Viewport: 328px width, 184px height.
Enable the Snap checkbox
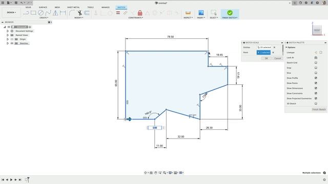point(316,68)
